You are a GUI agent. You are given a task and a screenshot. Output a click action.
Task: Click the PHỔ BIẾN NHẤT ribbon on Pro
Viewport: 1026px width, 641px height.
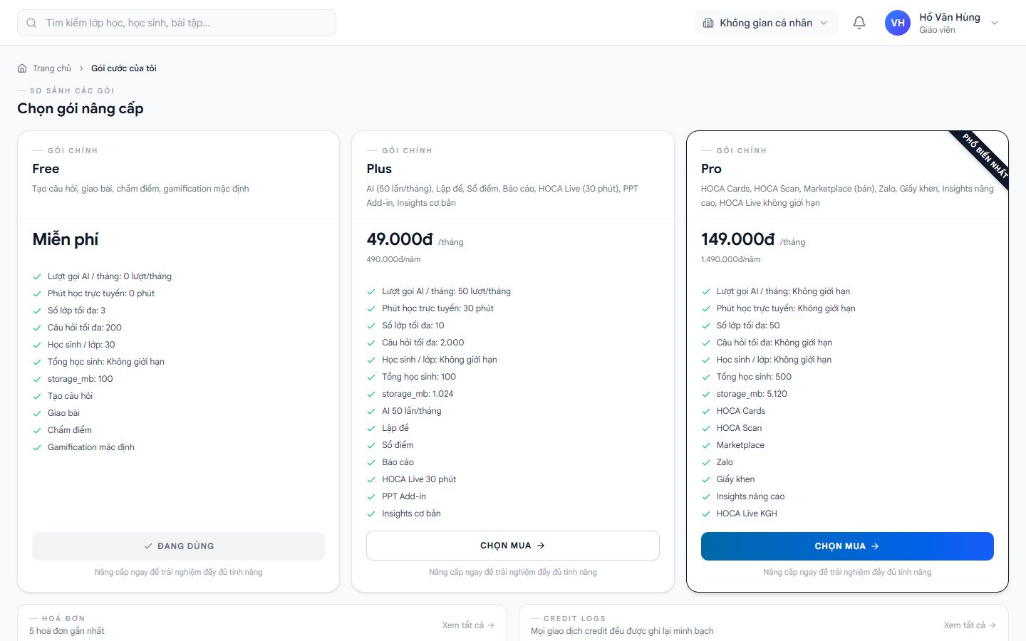[x=985, y=155]
